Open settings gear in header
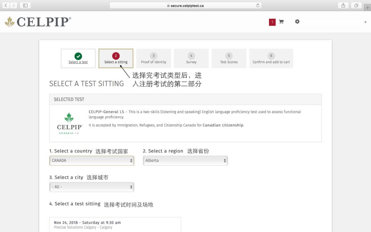Image resolution: width=371 pixels, height=232 pixels. point(297,22)
